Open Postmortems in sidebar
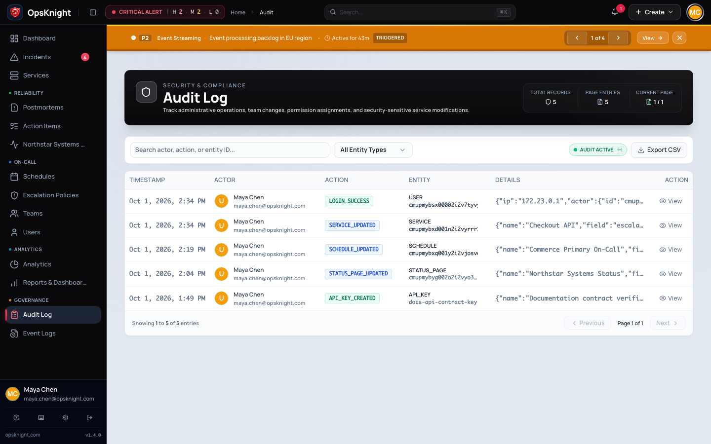The width and height of the screenshot is (711, 444). tap(53, 108)
